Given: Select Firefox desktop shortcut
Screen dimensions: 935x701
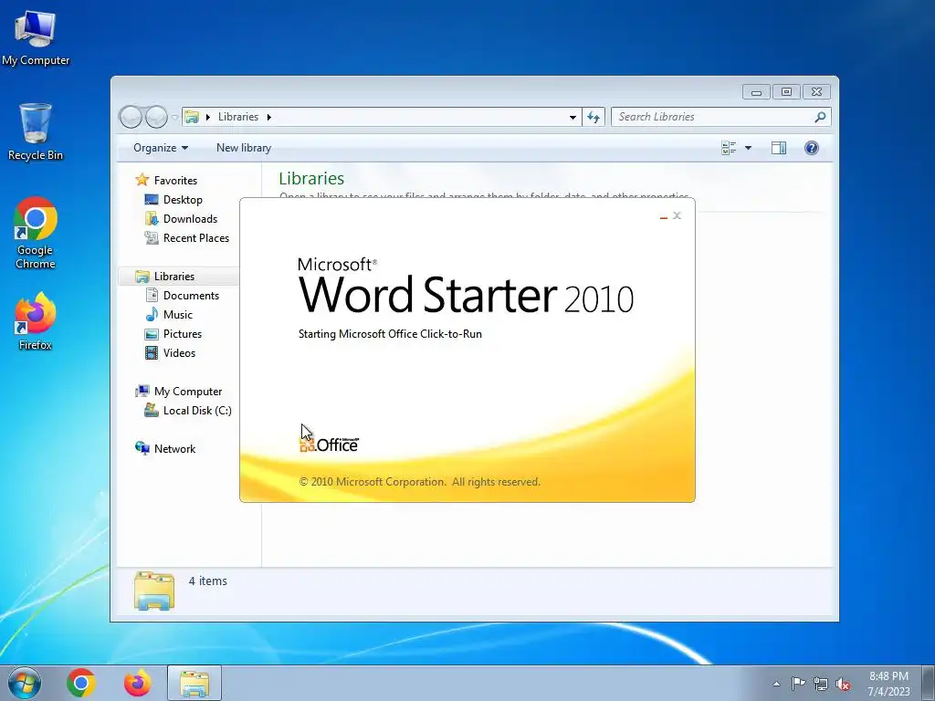Looking at the screenshot, I should click(36, 320).
